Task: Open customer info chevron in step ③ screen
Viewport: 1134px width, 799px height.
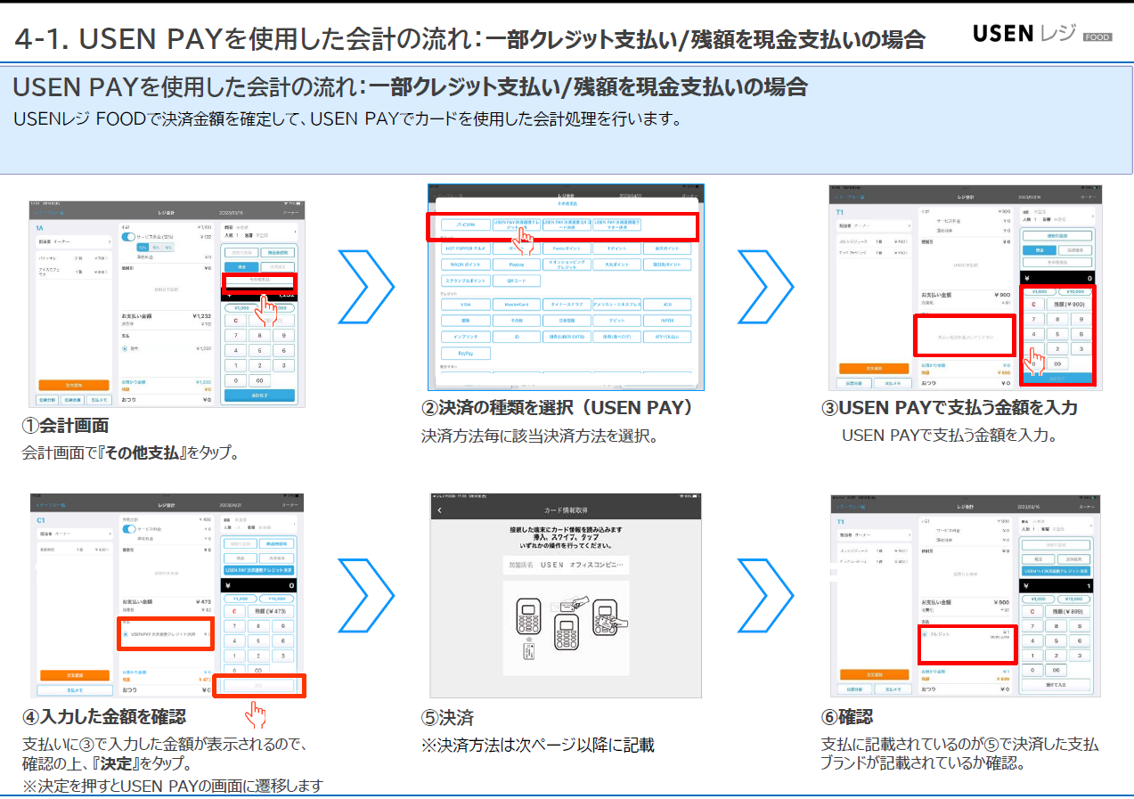Action: pyautogui.click(x=1092, y=216)
